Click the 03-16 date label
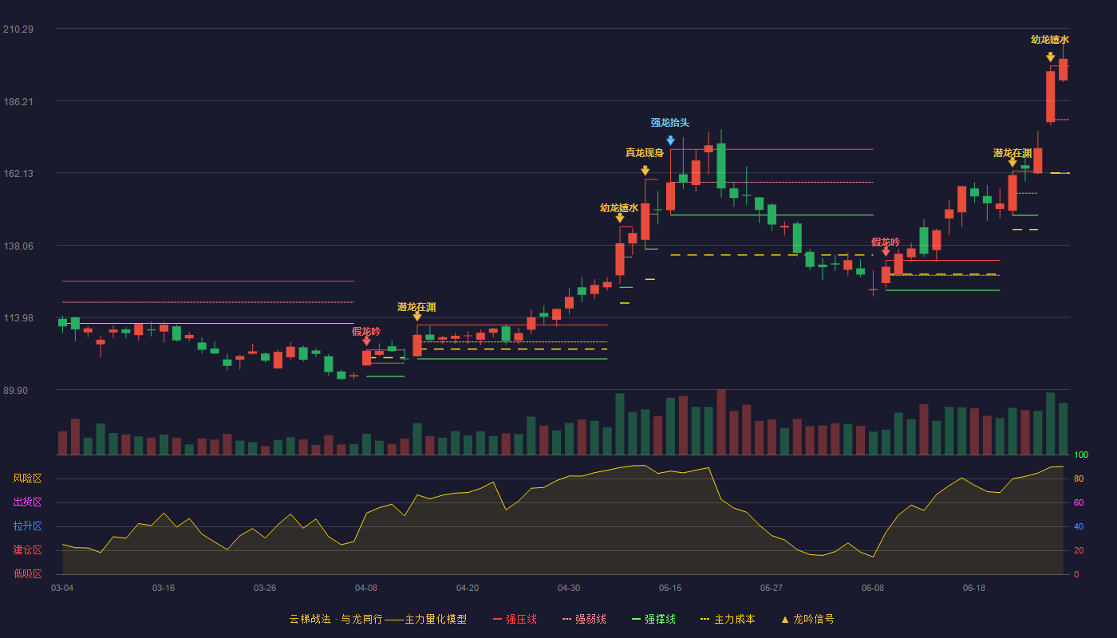The height and width of the screenshot is (638, 1117). tap(164, 588)
